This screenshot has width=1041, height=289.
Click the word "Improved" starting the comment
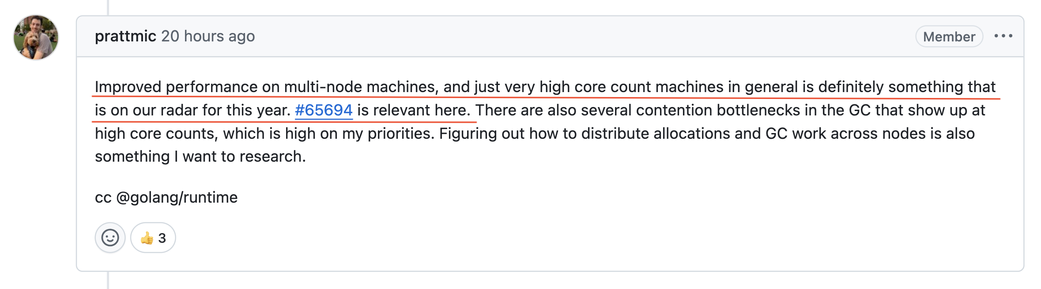tap(128, 87)
